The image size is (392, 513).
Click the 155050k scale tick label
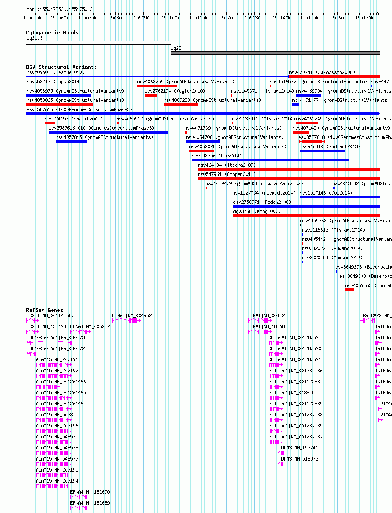[x=32, y=18]
